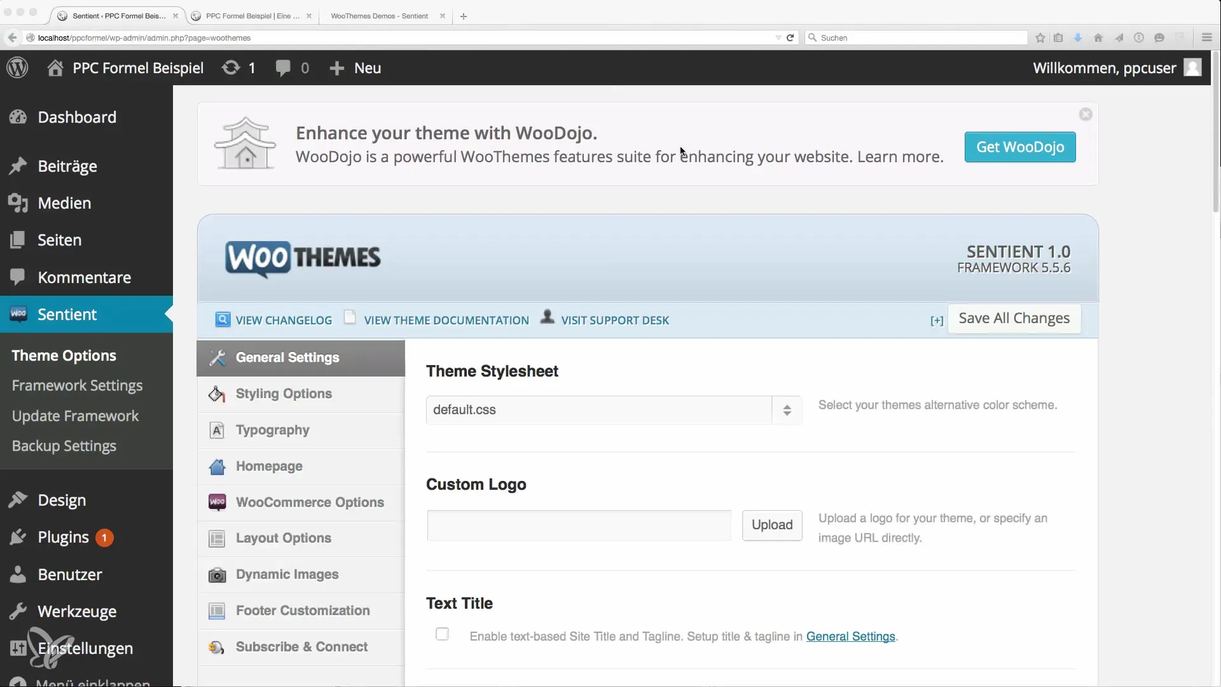Open Framework Settings in the sidebar
The height and width of the screenshot is (687, 1221).
pos(77,385)
